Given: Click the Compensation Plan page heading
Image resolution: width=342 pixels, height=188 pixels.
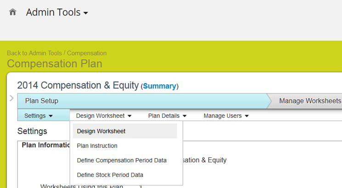Looking at the screenshot, I should coord(54,64).
